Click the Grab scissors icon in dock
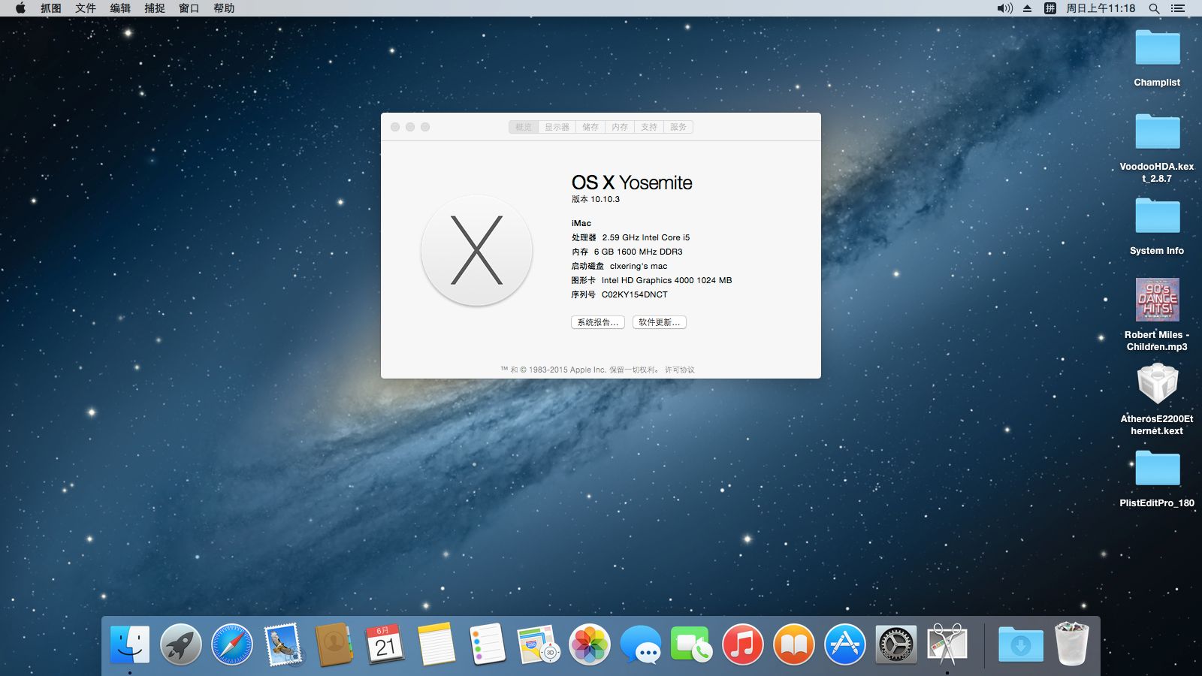 (947, 644)
